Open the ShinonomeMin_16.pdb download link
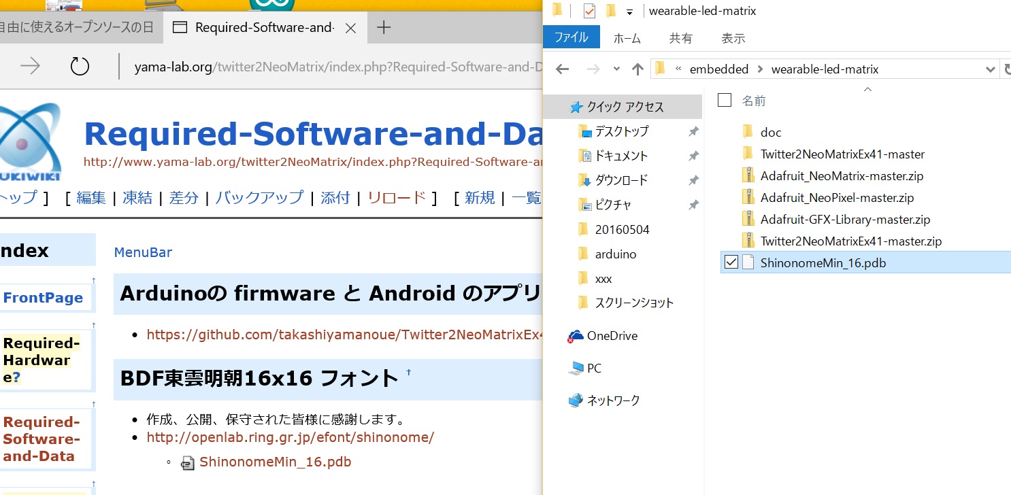 (275, 462)
